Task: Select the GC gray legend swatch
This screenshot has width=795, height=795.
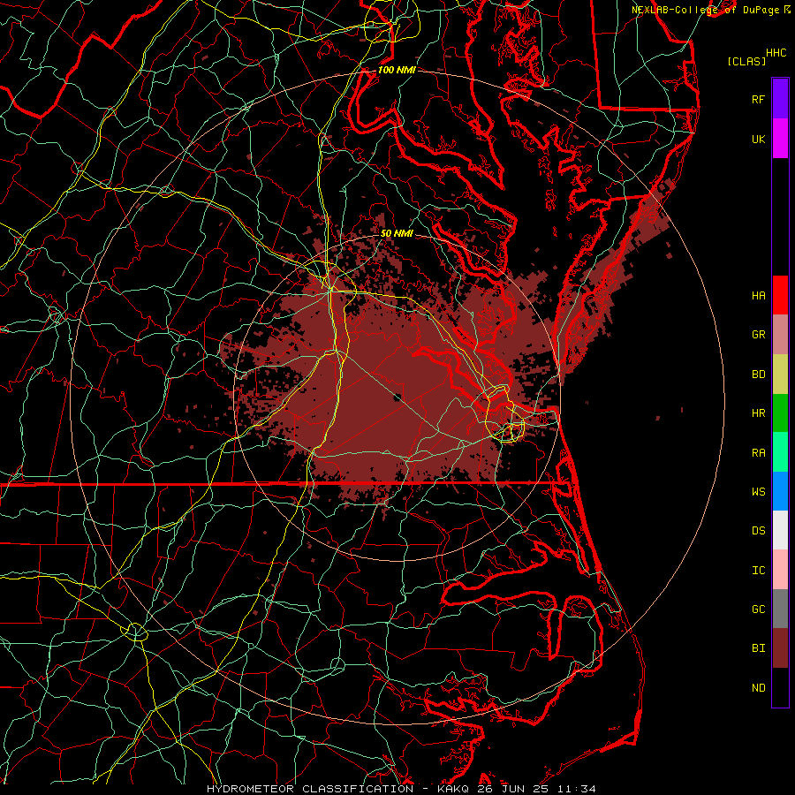Action: pyautogui.click(x=780, y=609)
